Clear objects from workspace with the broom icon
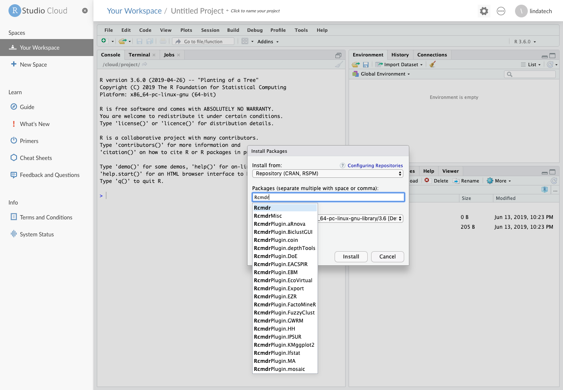This screenshot has height=390, width=563. click(x=433, y=64)
